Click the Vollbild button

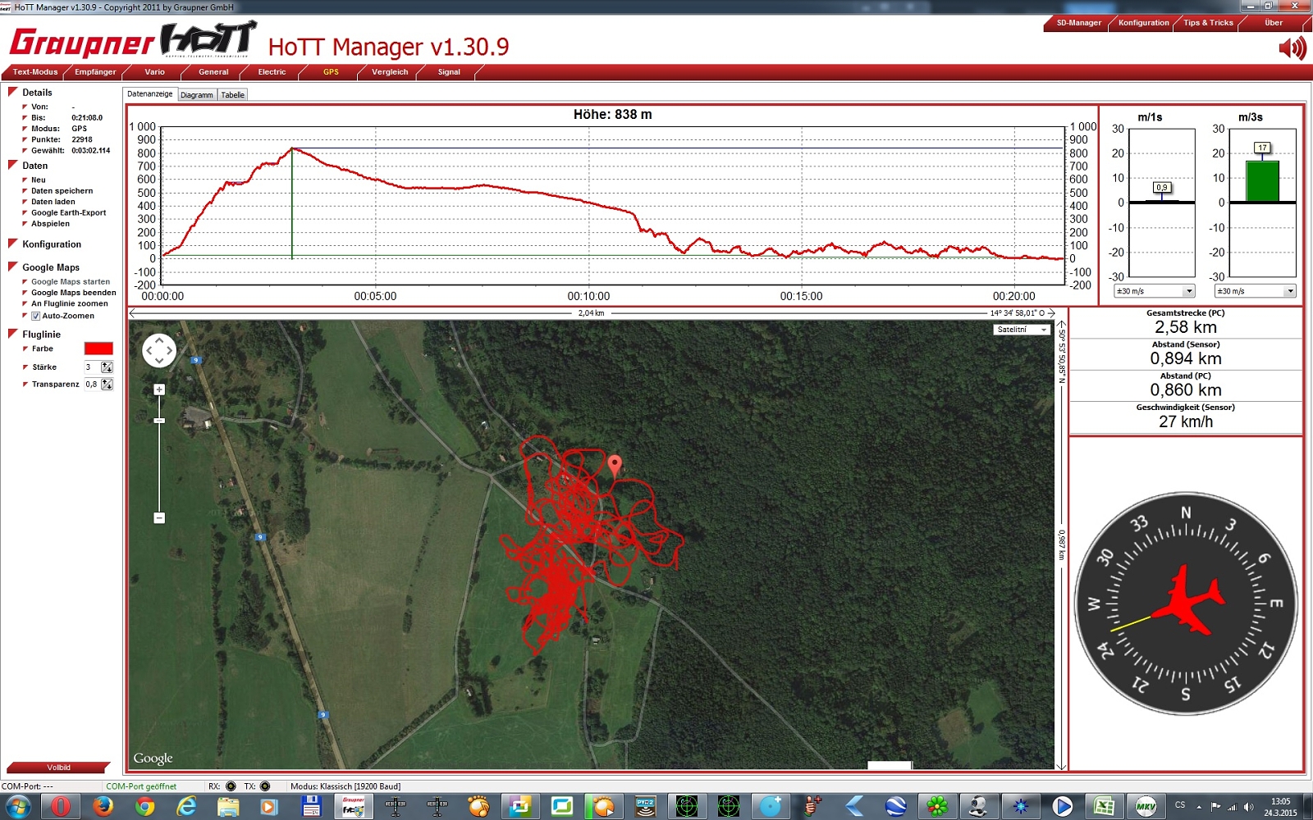(x=58, y=768)
